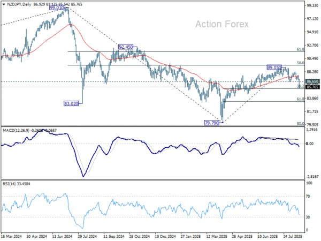Viewport: 321px width, 241px height.
Task: Click the 24 Jul 2025 date label
Action: [x=293, y=236]
